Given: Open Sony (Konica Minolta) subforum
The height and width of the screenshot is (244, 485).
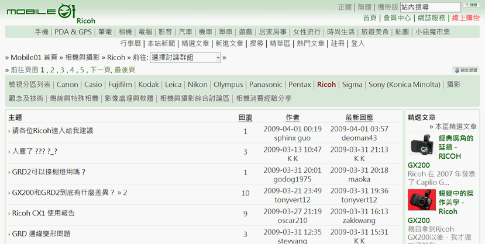Looking at the screenshot, I should (404, 85).
